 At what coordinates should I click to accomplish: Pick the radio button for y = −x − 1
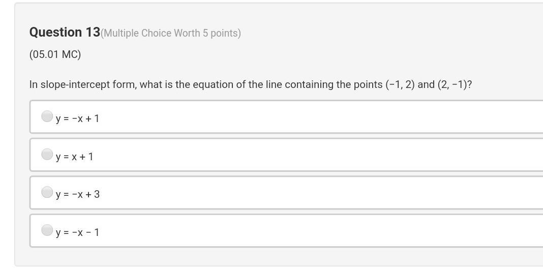(47, 230)
